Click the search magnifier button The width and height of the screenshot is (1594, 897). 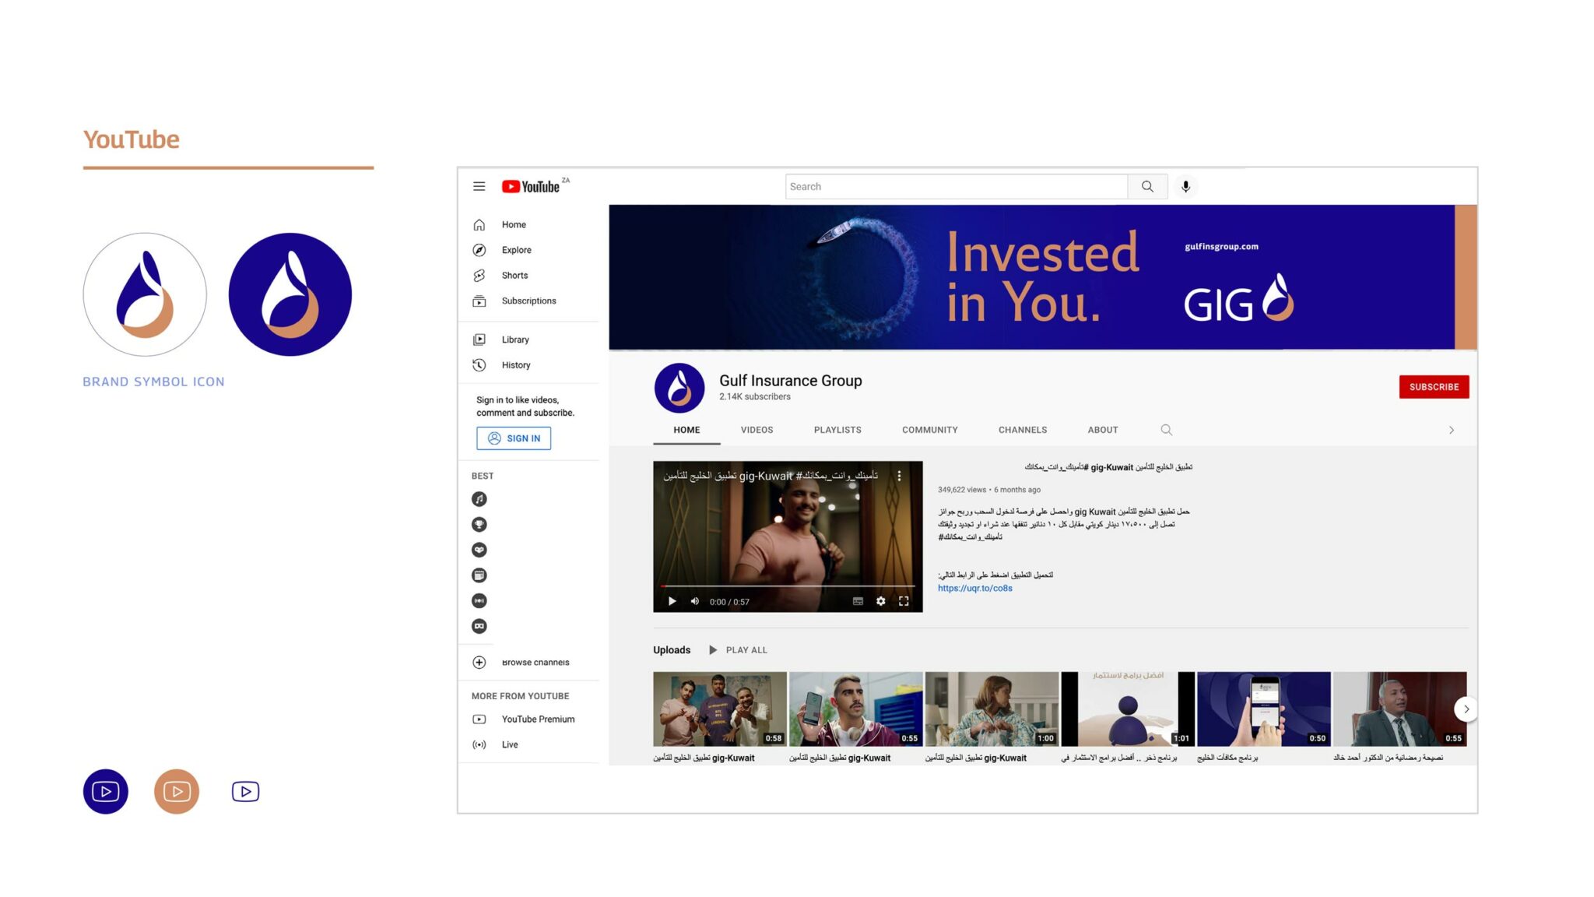(1147, 186)
